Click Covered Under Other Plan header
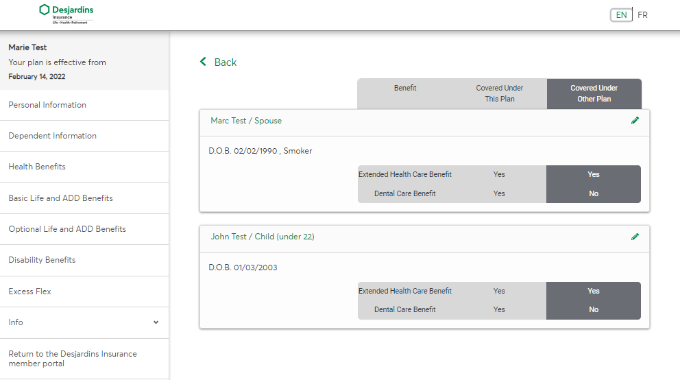 point(594,93)
